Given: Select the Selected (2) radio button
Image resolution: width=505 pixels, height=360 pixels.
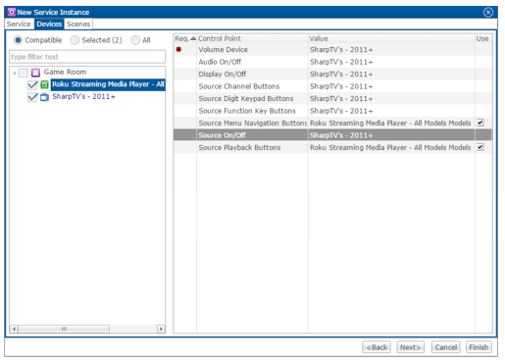Looking at the screenshot, I should click(75, 40).
